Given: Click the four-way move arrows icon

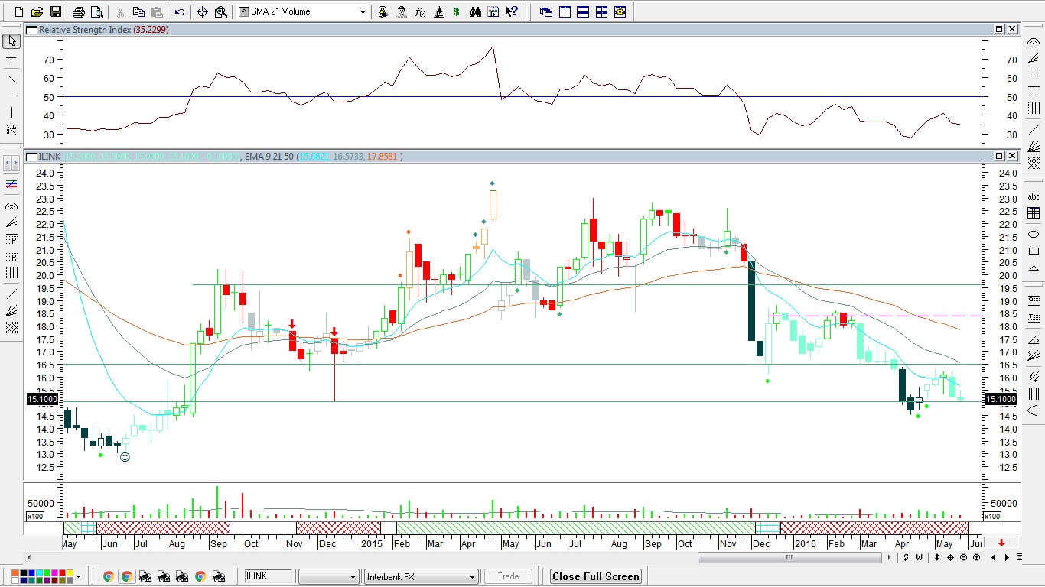Looking at the screenshot, I should click(x=950, y=557).
